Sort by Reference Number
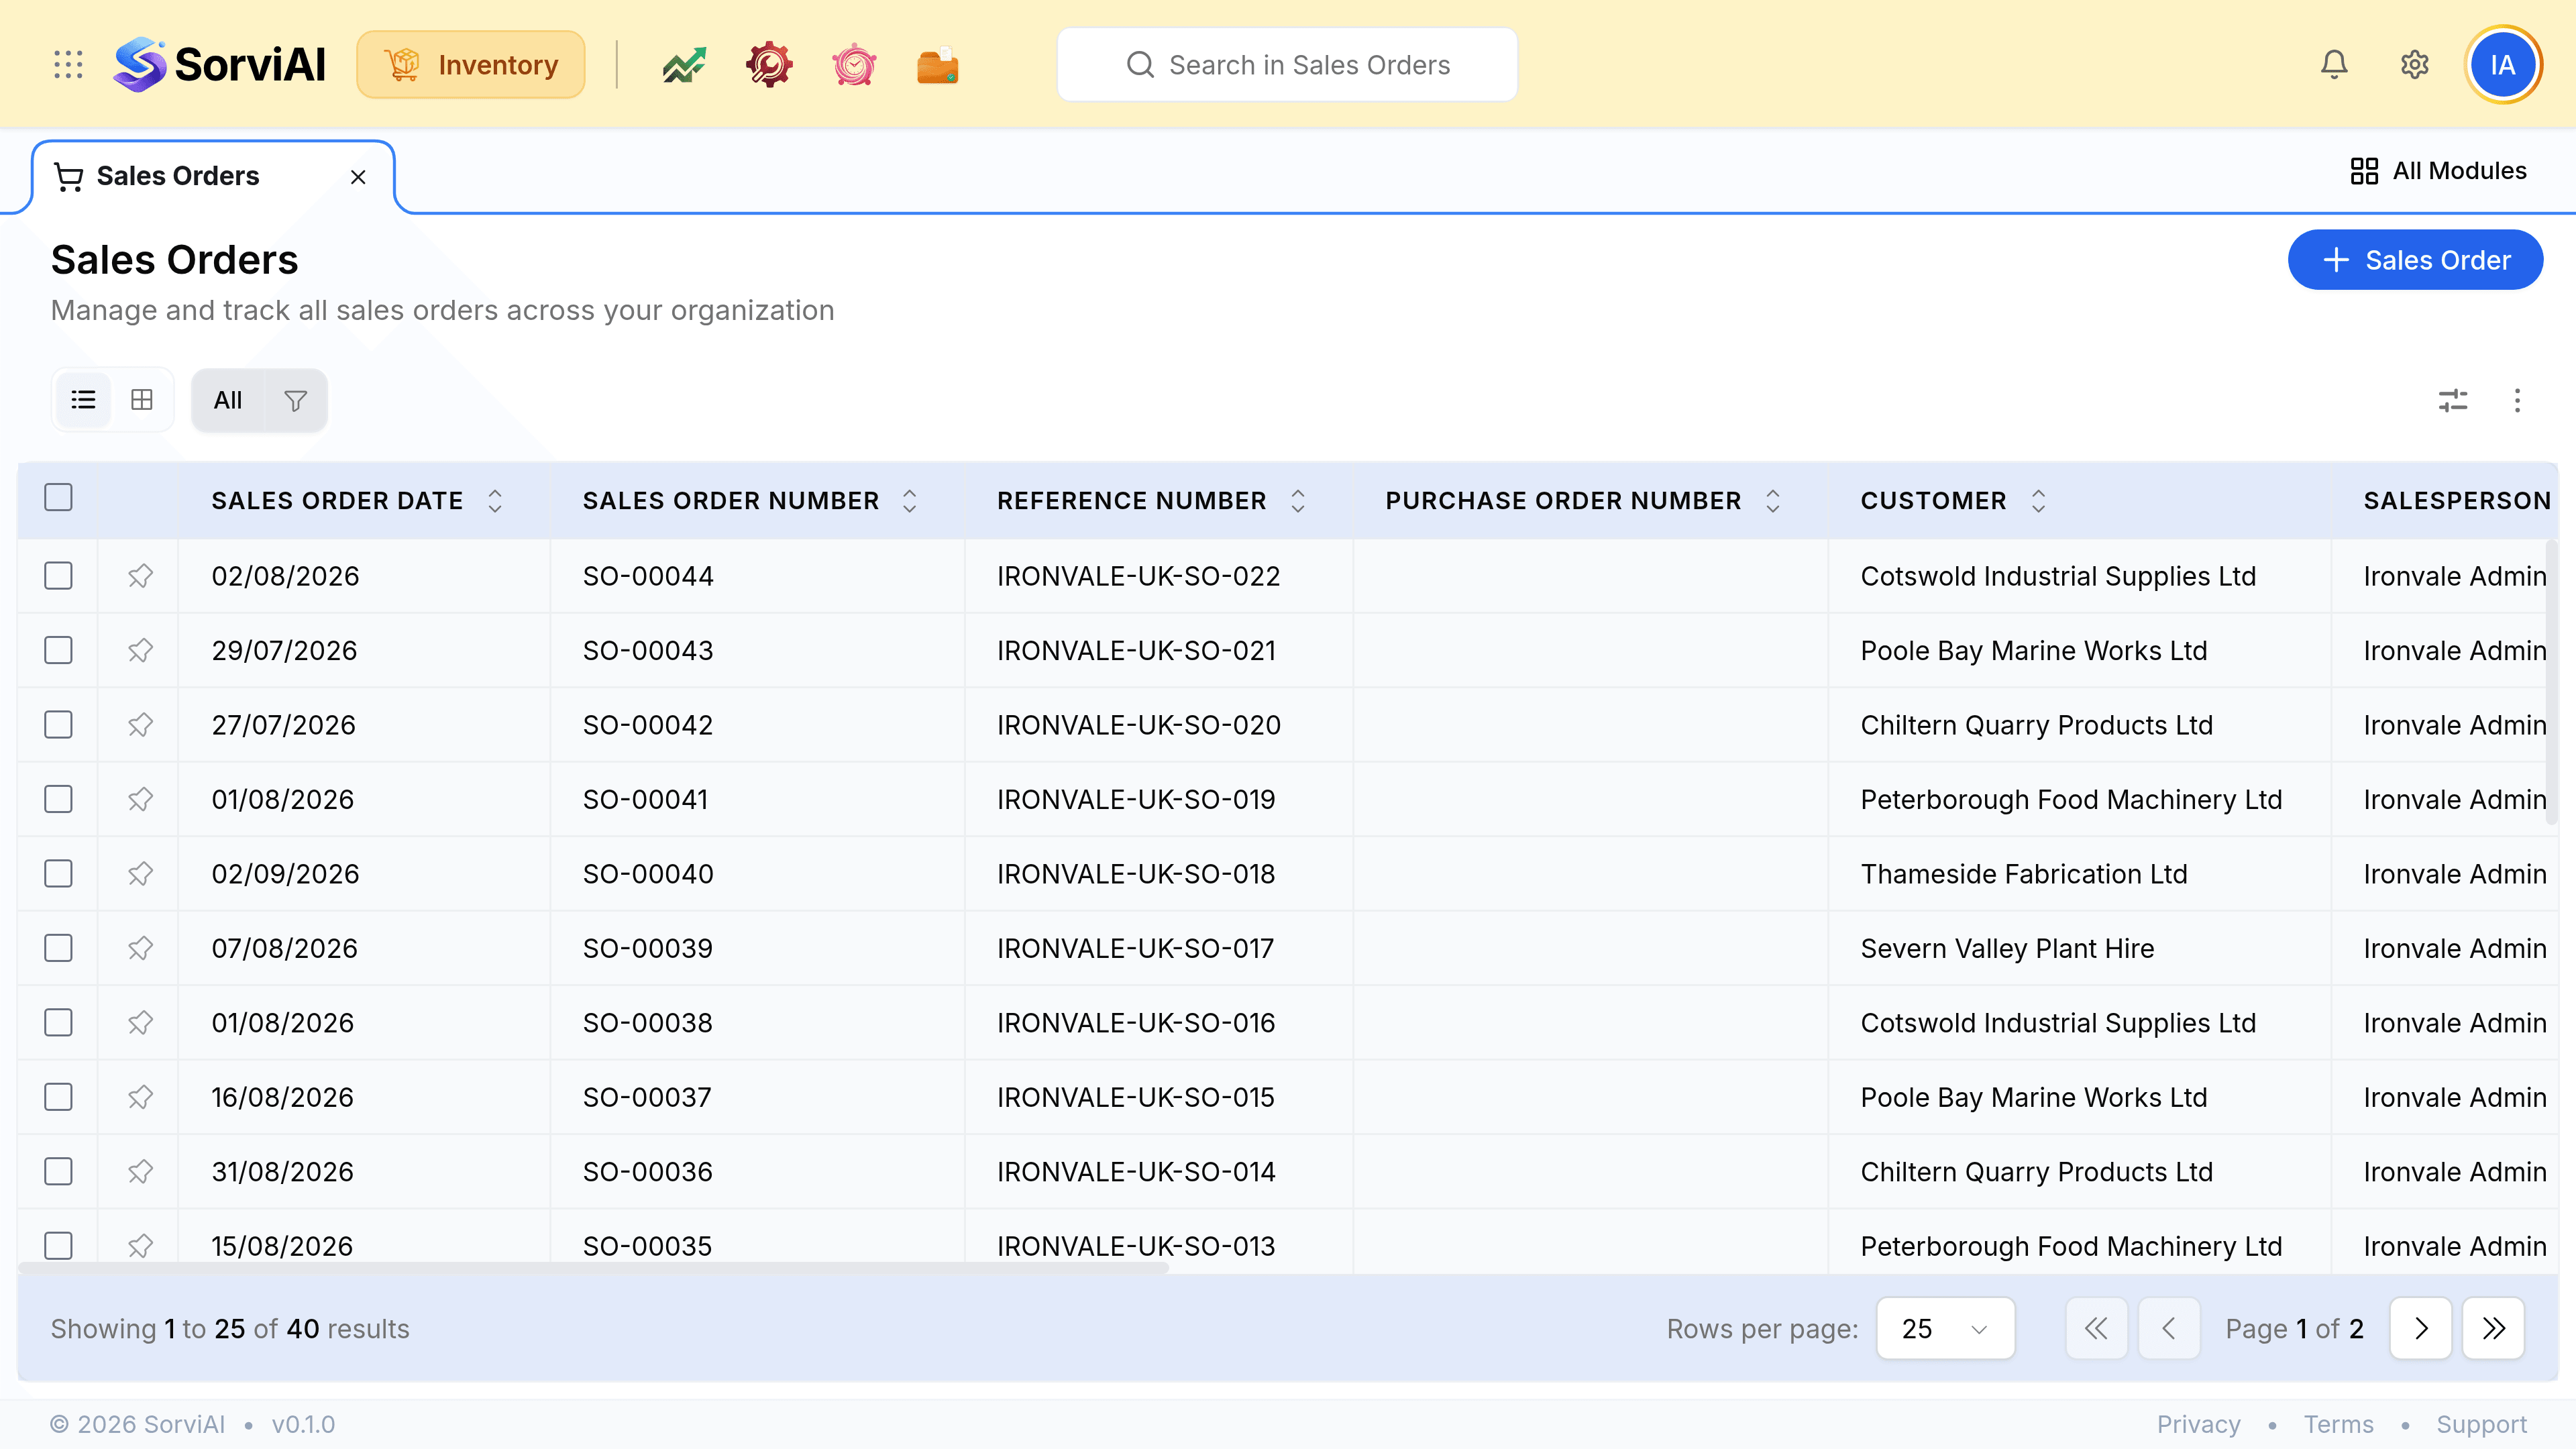 (x=1297, y=501)
